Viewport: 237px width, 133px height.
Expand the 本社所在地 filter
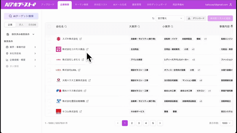click(21, 53)
